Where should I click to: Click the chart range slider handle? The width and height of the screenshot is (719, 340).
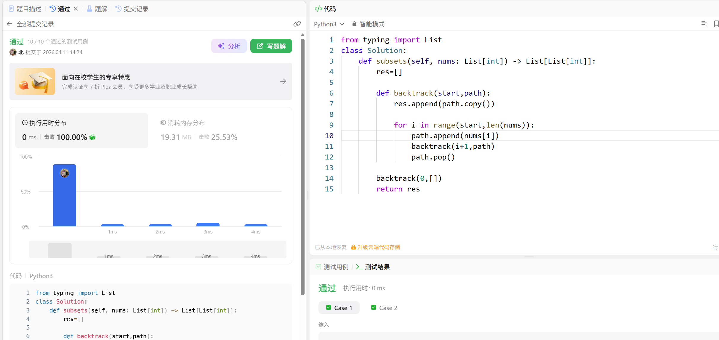pos(60,250)
